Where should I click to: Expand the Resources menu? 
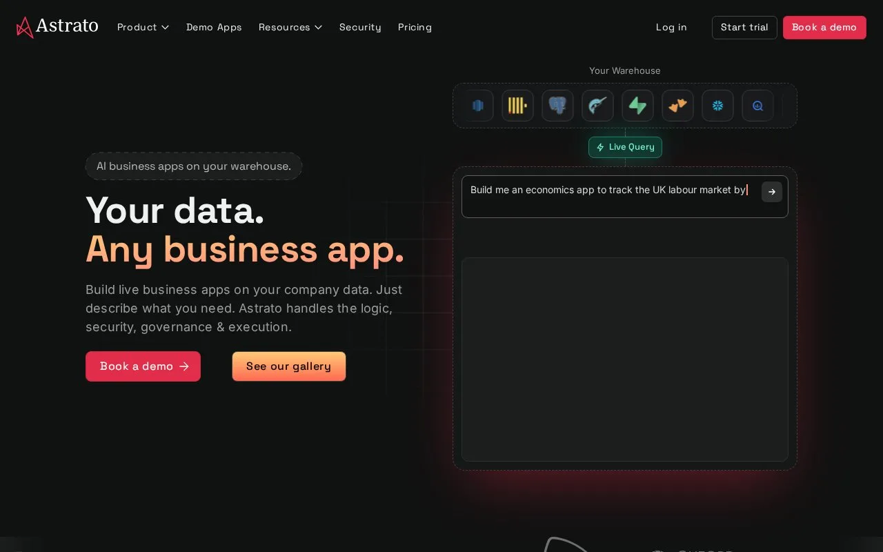290,27
